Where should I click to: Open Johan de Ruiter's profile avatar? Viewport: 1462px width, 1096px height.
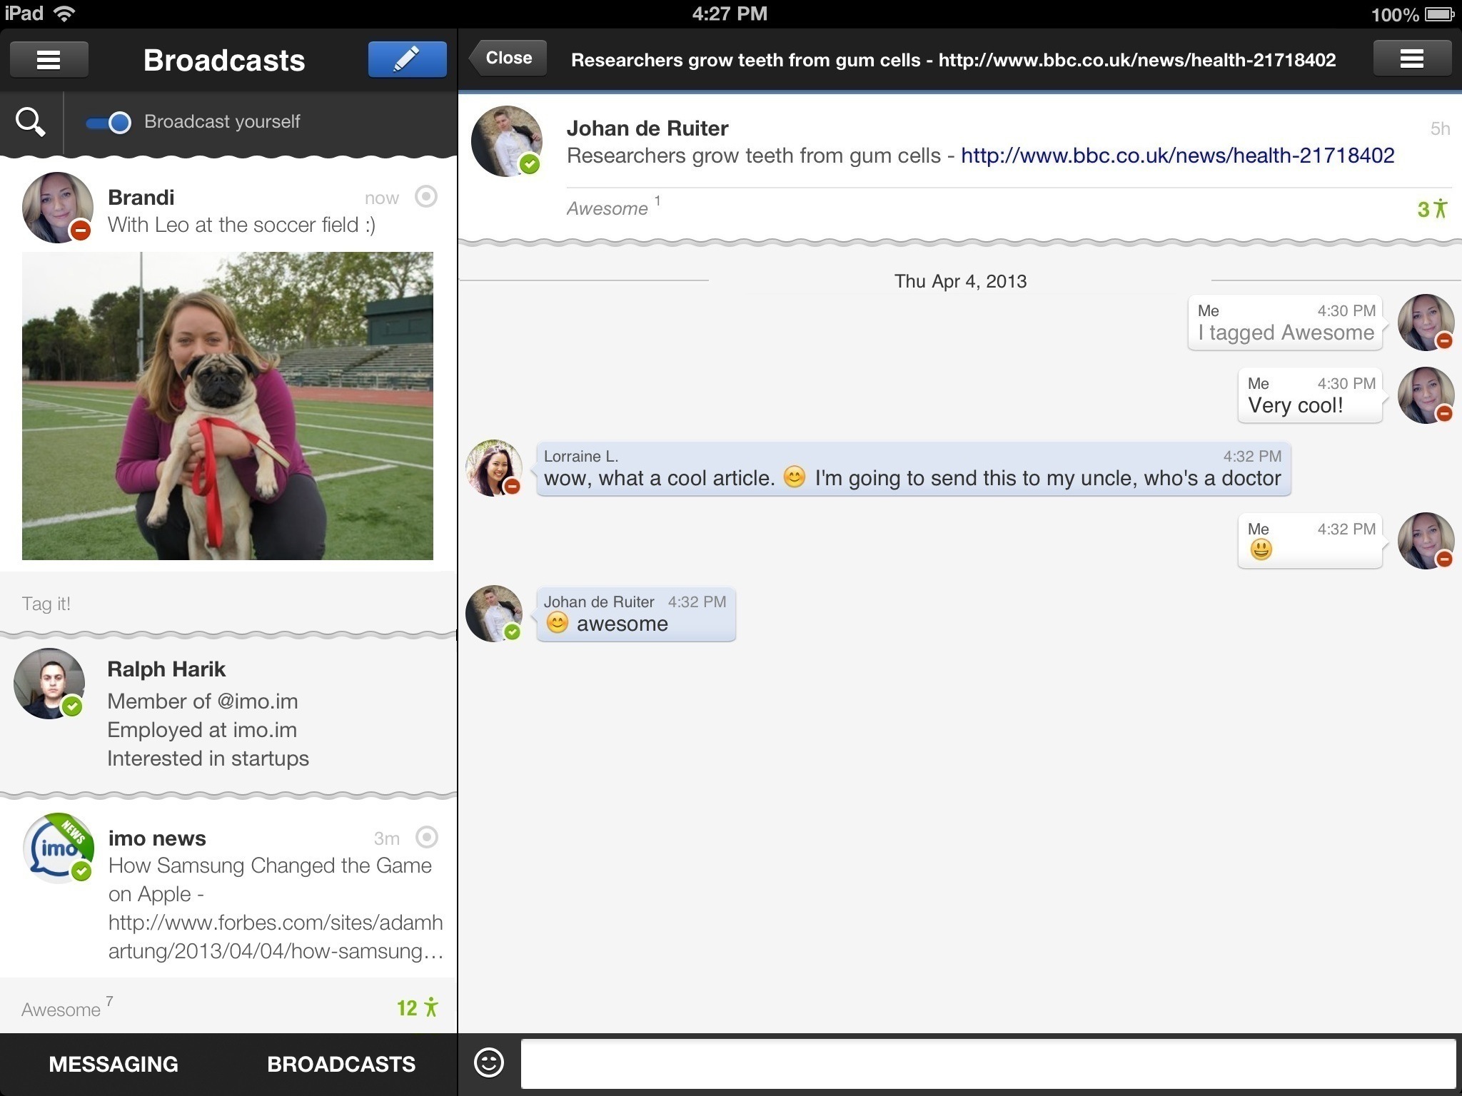tap(507, 141)
